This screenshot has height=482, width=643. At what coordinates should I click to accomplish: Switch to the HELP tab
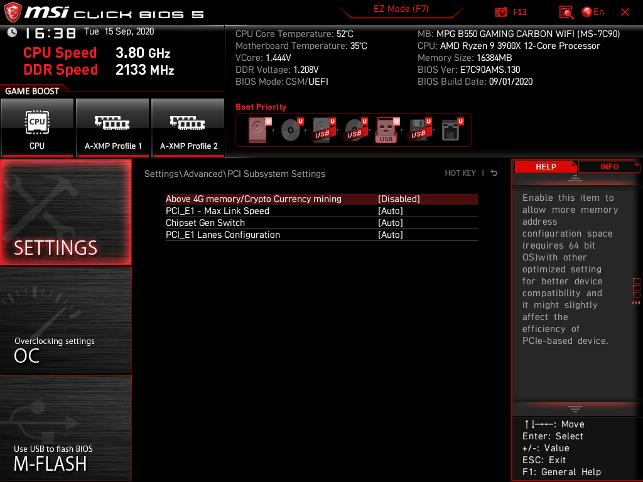click(546, 167)
